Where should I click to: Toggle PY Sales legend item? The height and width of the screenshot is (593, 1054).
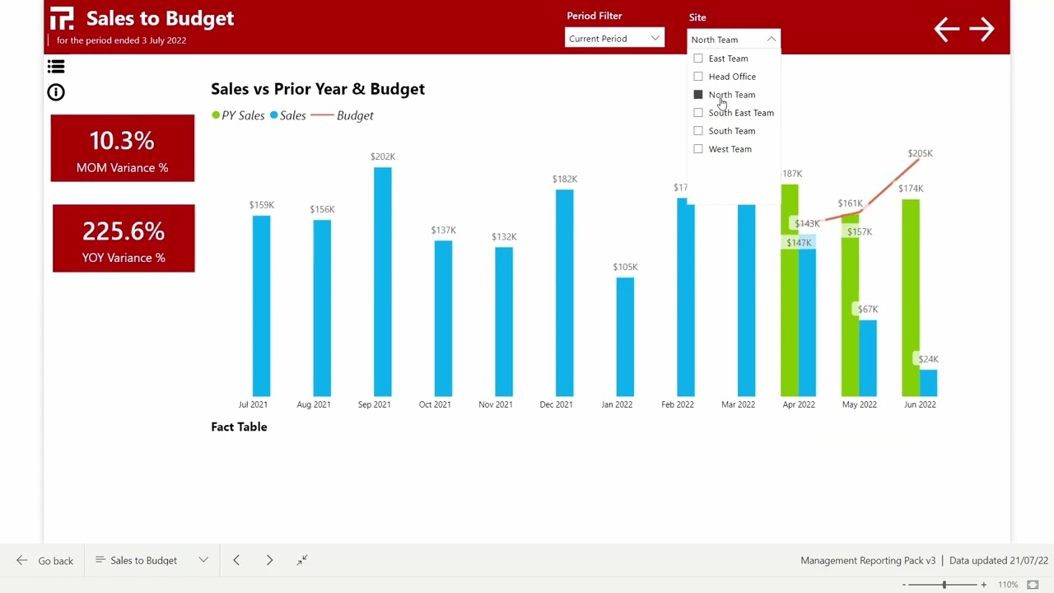click(x=238, y=115)
